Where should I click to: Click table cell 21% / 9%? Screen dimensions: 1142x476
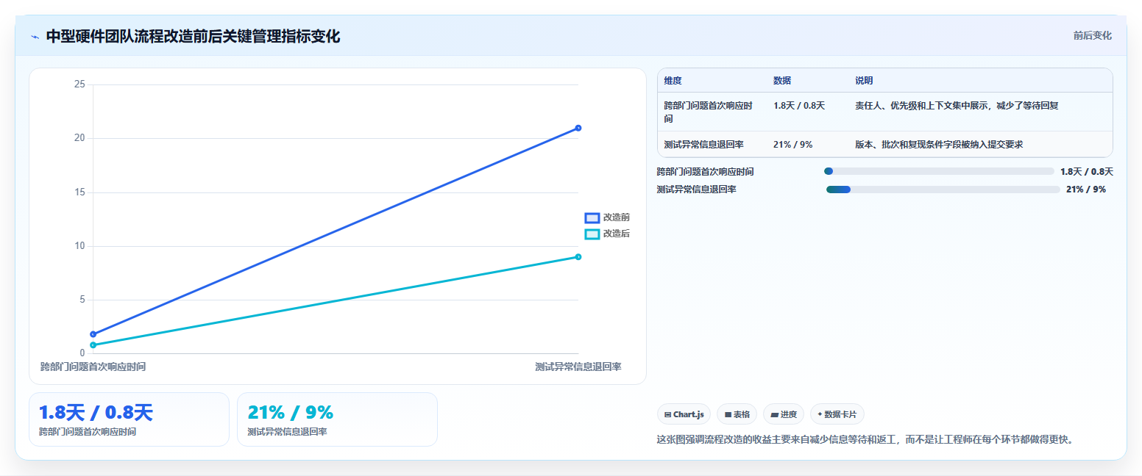point(793,145)
